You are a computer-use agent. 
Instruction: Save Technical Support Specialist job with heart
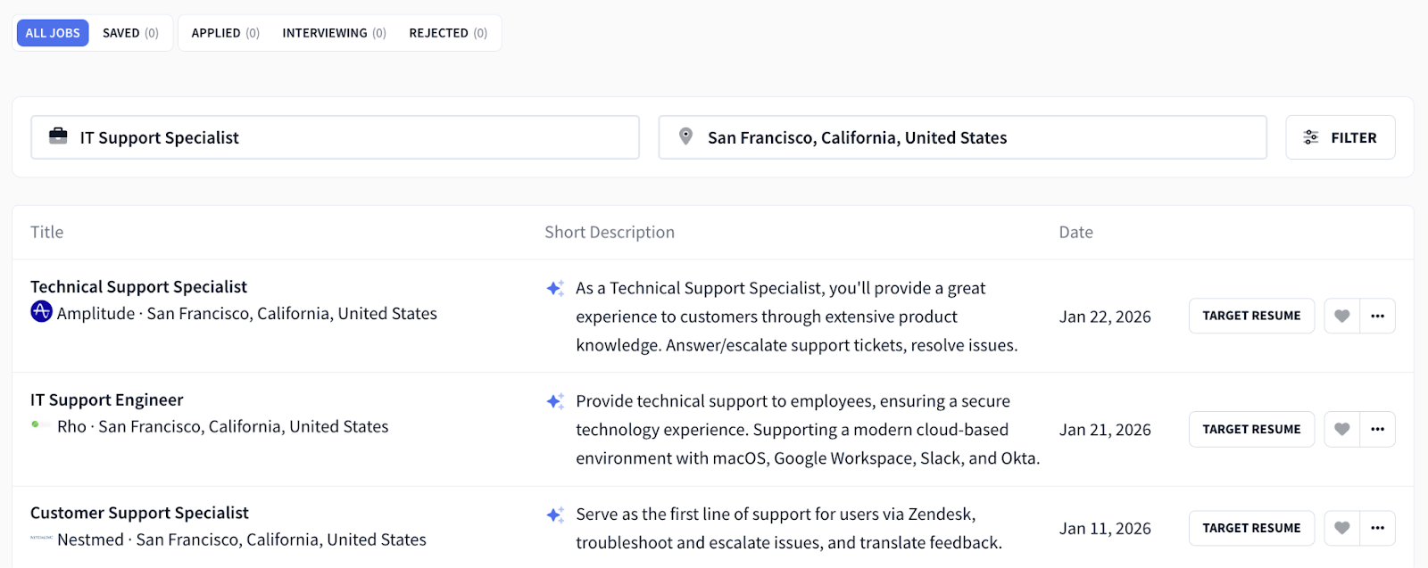coord(1341,316)
